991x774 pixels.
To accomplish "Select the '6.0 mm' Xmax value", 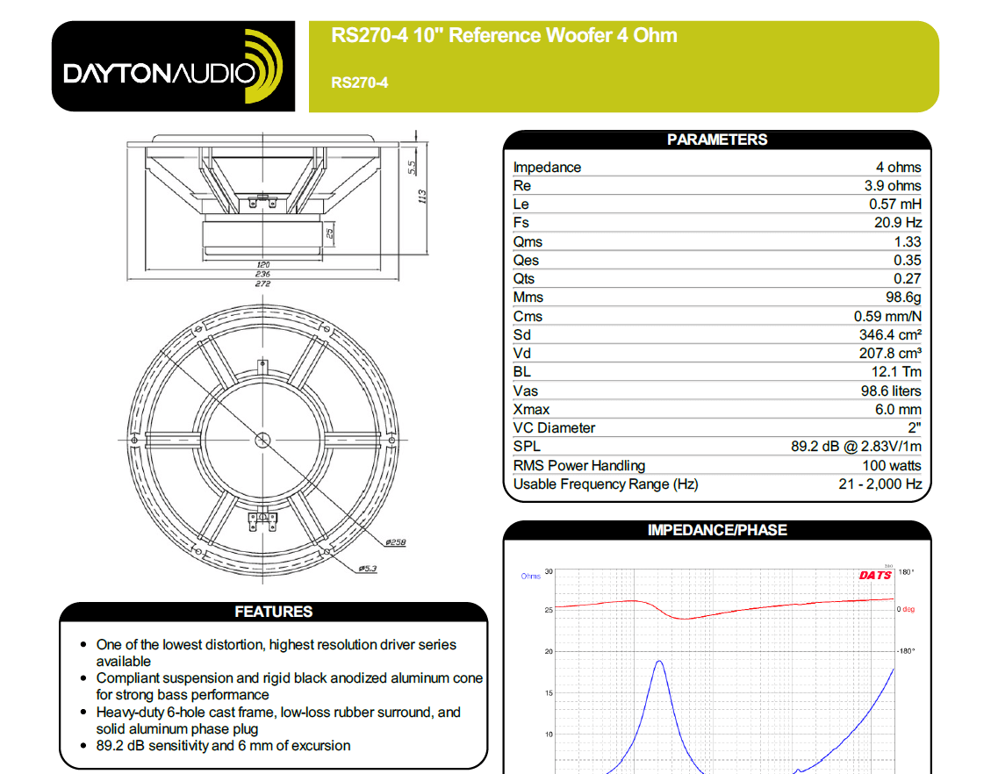I will [898, 410].
